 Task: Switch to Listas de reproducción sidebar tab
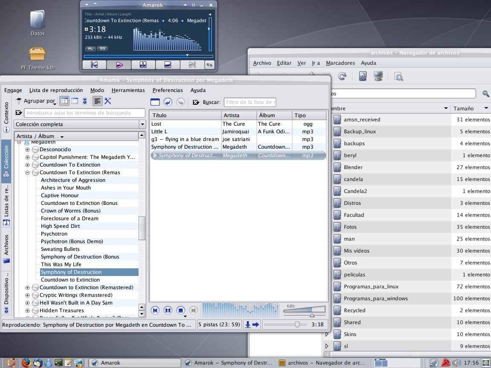6,205
